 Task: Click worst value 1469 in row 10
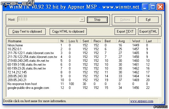point(136,80)
